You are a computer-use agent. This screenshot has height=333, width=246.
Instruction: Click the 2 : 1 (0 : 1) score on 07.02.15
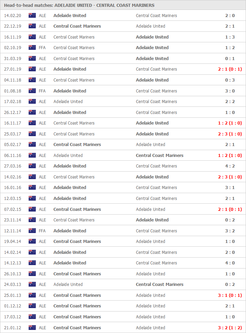click(x=230, y=209)
